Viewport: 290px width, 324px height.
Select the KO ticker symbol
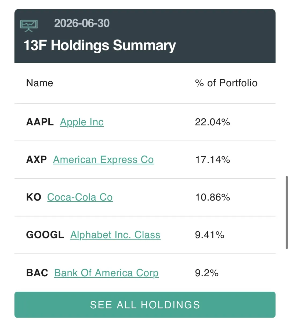pos(34,197)
